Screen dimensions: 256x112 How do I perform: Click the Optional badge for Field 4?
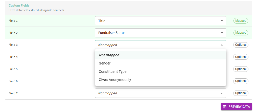click(x=241, y=57)
